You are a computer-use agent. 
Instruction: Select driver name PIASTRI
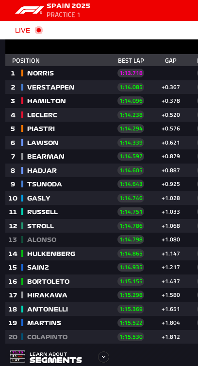pos(41,128)
